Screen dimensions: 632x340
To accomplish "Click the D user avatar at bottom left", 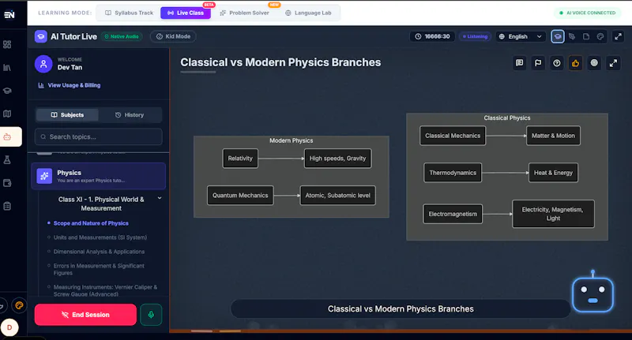I will (9, 327).
